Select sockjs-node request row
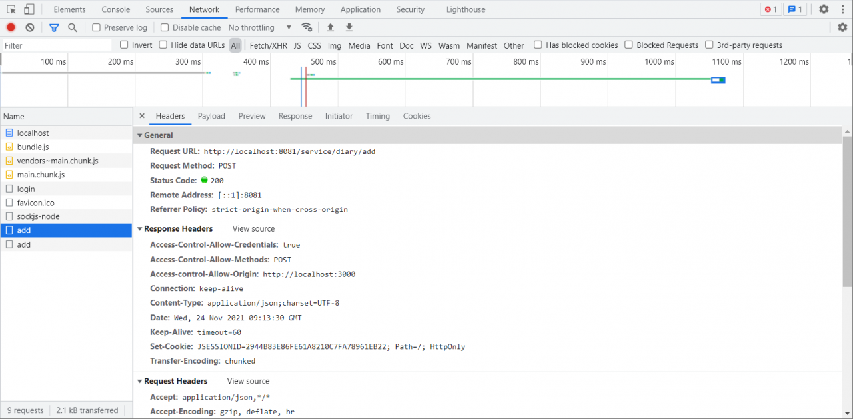The height and width of the screenshot is (419, 853). point(67,216)
